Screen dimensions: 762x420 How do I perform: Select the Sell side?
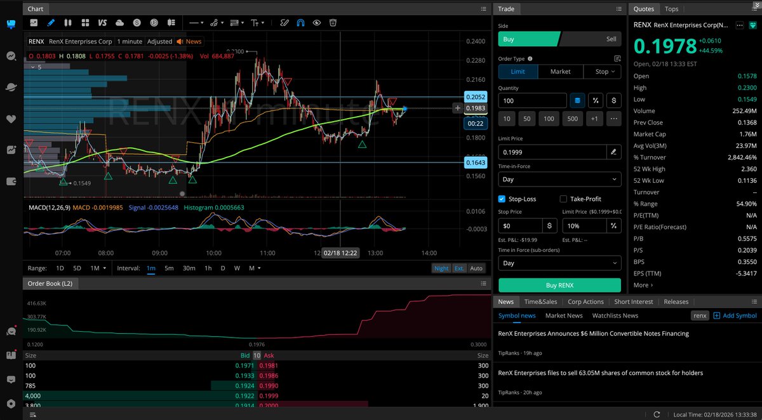[x=591, y=39]
